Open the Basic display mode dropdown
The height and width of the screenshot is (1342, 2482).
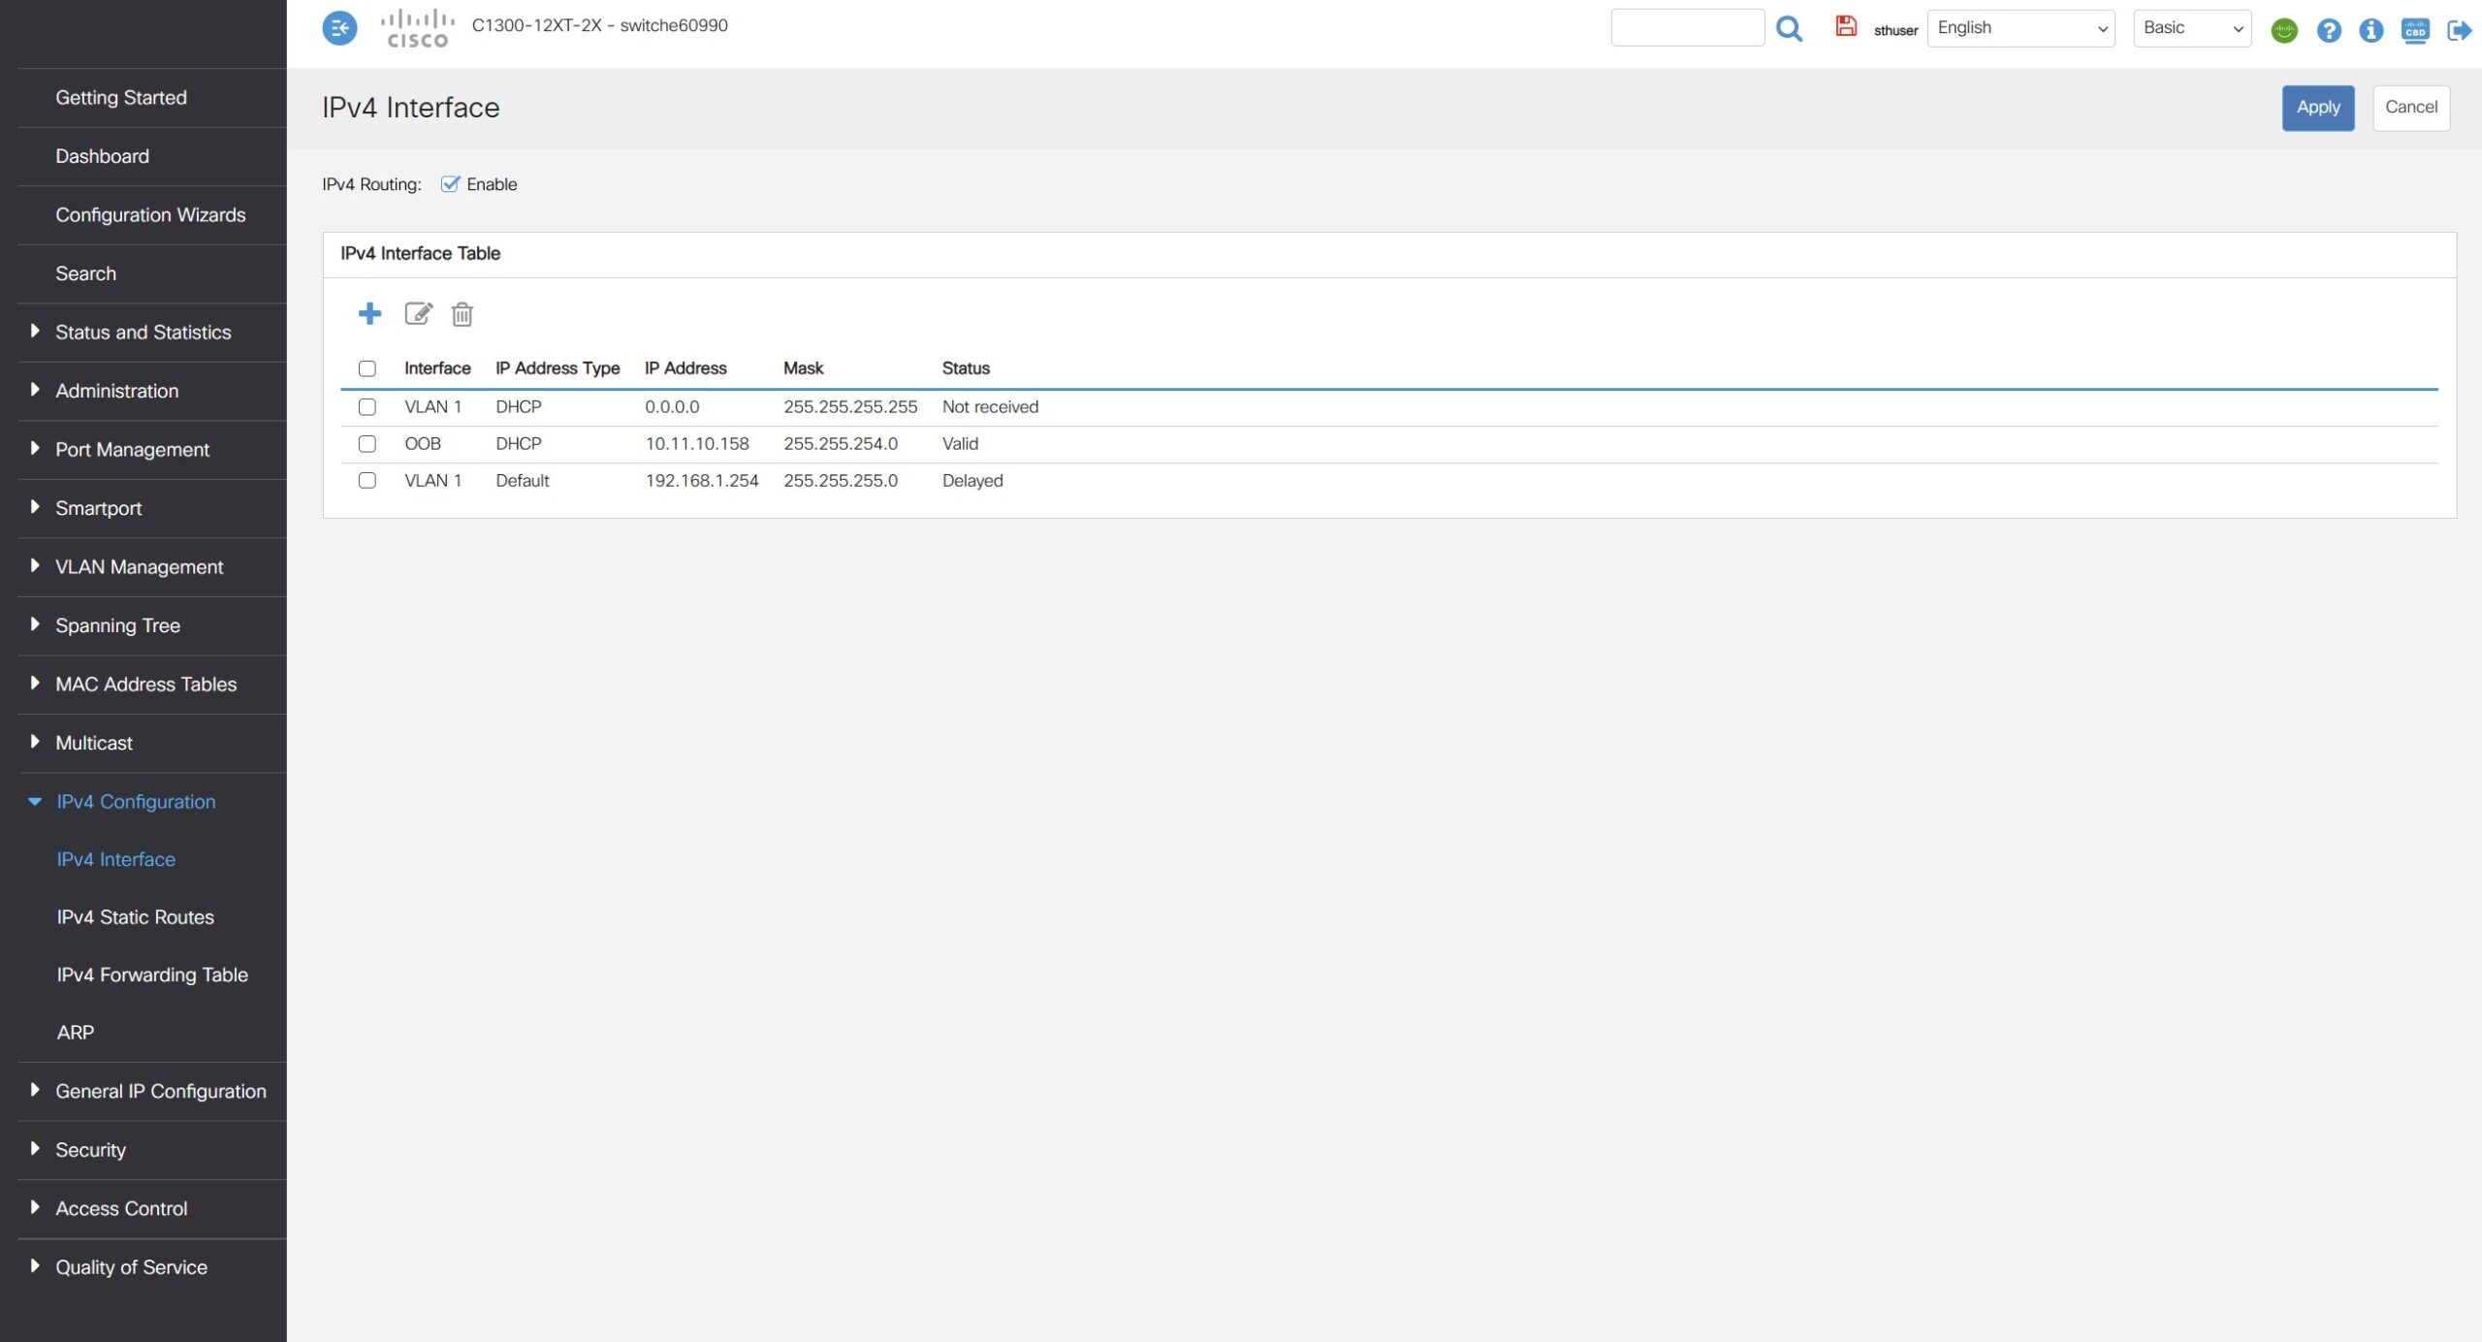2191,28
